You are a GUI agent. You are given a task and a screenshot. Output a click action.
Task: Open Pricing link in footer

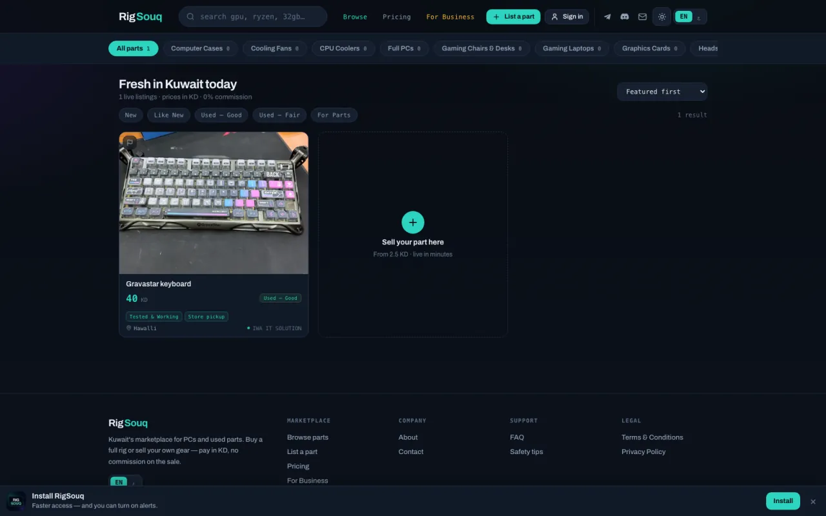pos(298,466)
